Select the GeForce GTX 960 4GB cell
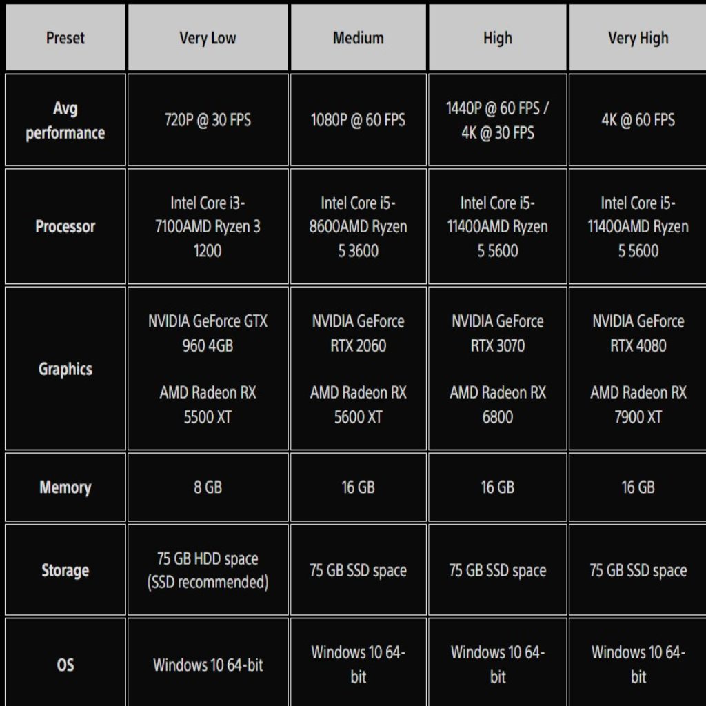The image size is (706, 706). coord(208,333)
